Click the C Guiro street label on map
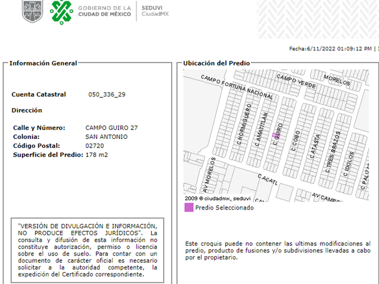379x284 pixels. tap(278, 134)
